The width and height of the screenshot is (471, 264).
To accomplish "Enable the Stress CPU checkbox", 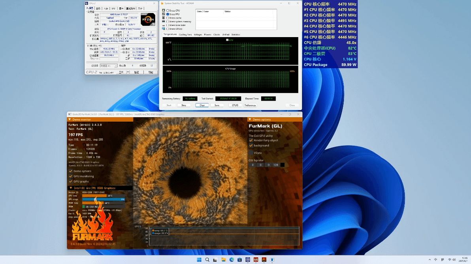I will point(168,11).
